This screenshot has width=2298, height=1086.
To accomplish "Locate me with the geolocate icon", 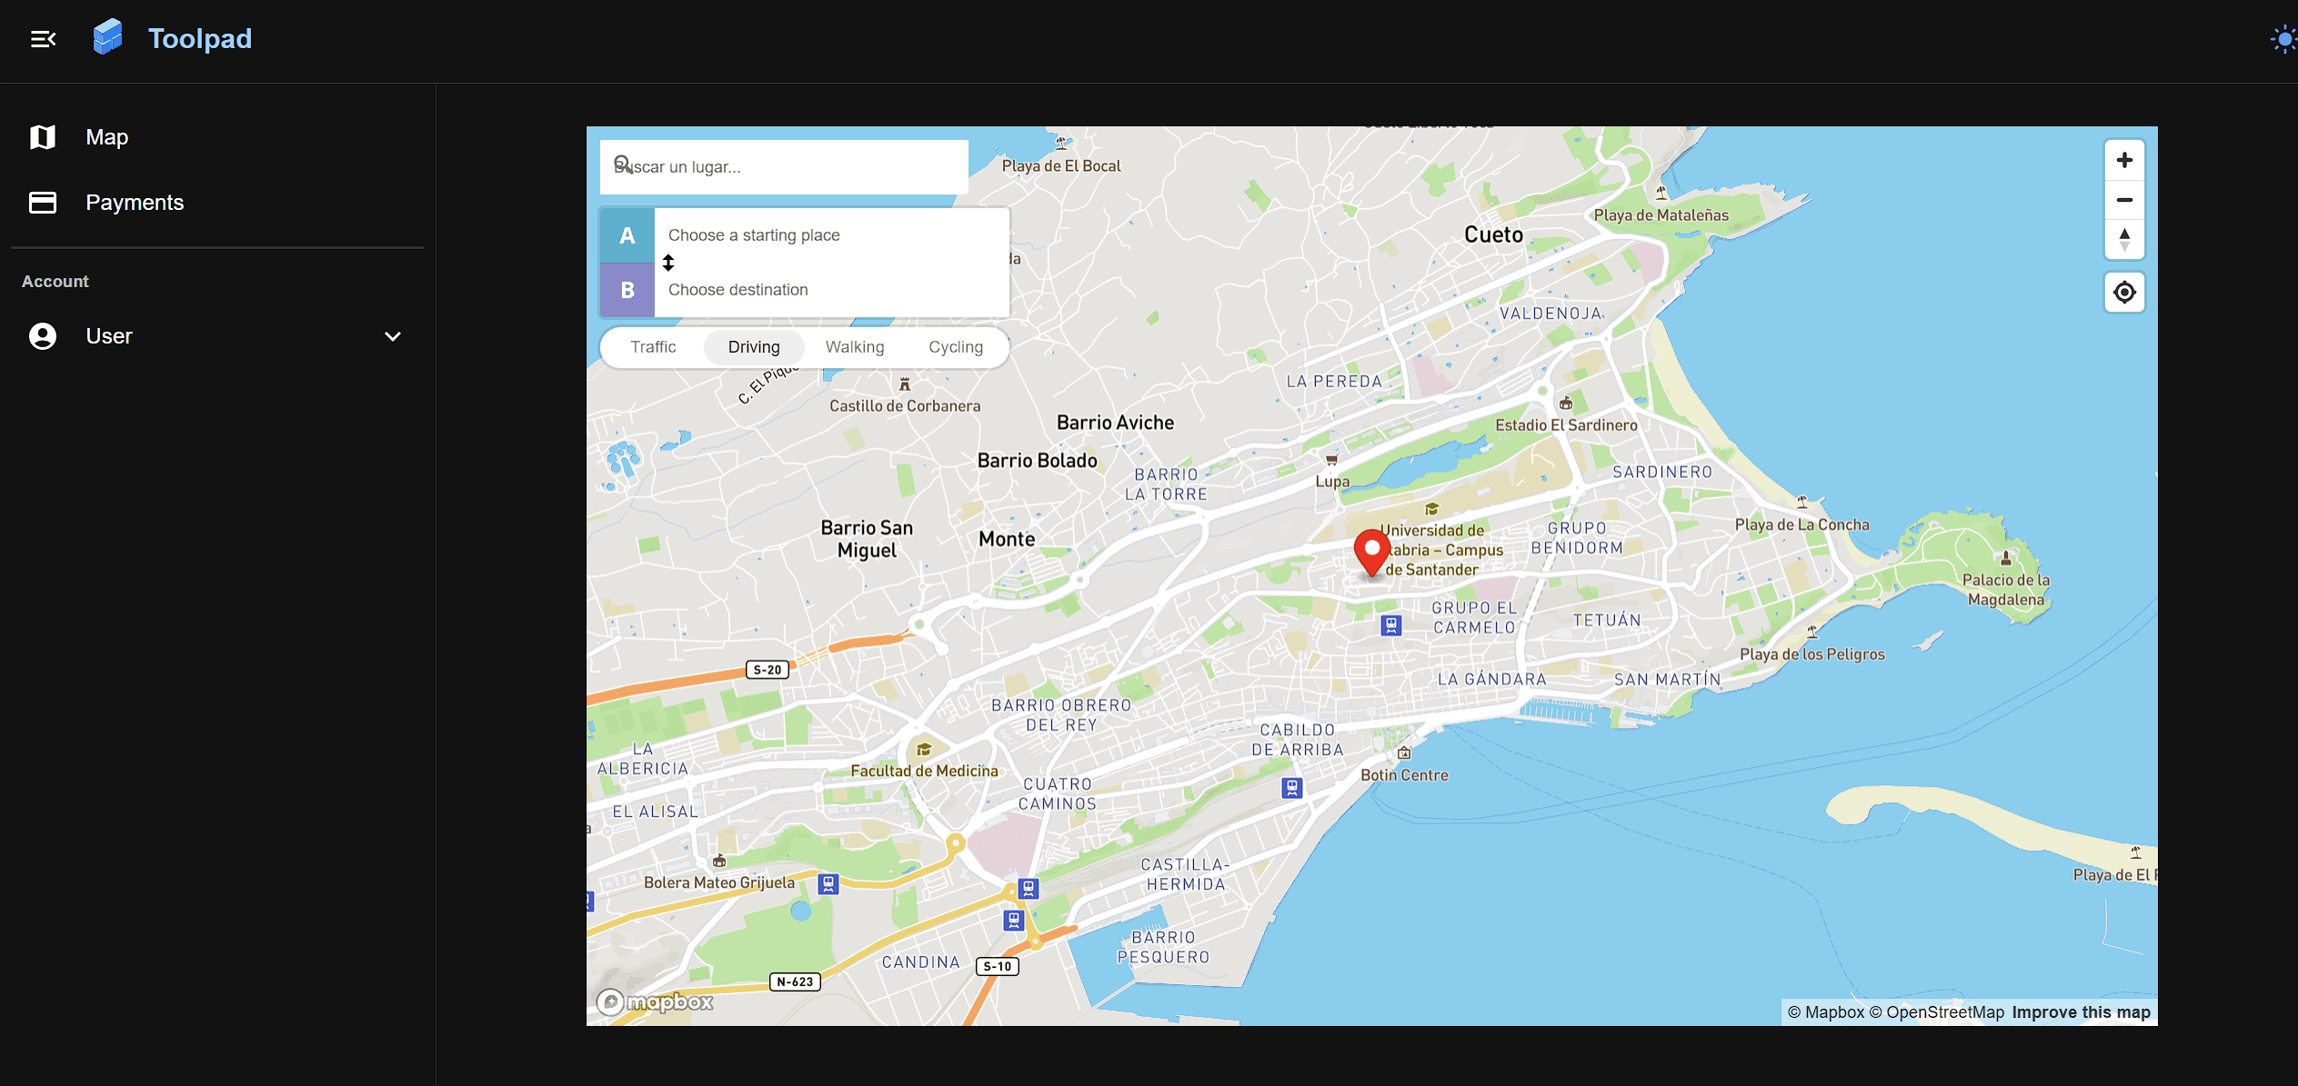I will click(x=2123, y=293).
